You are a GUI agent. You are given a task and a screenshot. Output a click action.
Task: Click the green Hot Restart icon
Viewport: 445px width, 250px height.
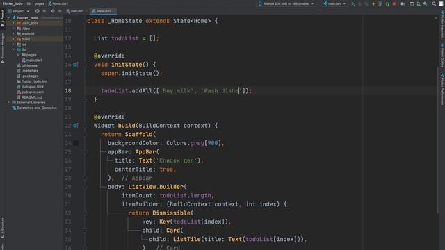tap(387, 4)
